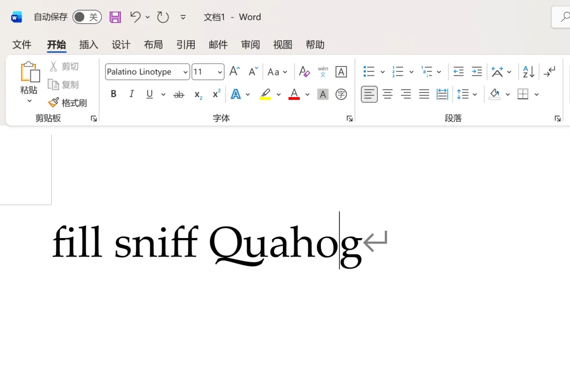
Task: Open the 帮助 (Help) tab
Action: click(315, 45)
